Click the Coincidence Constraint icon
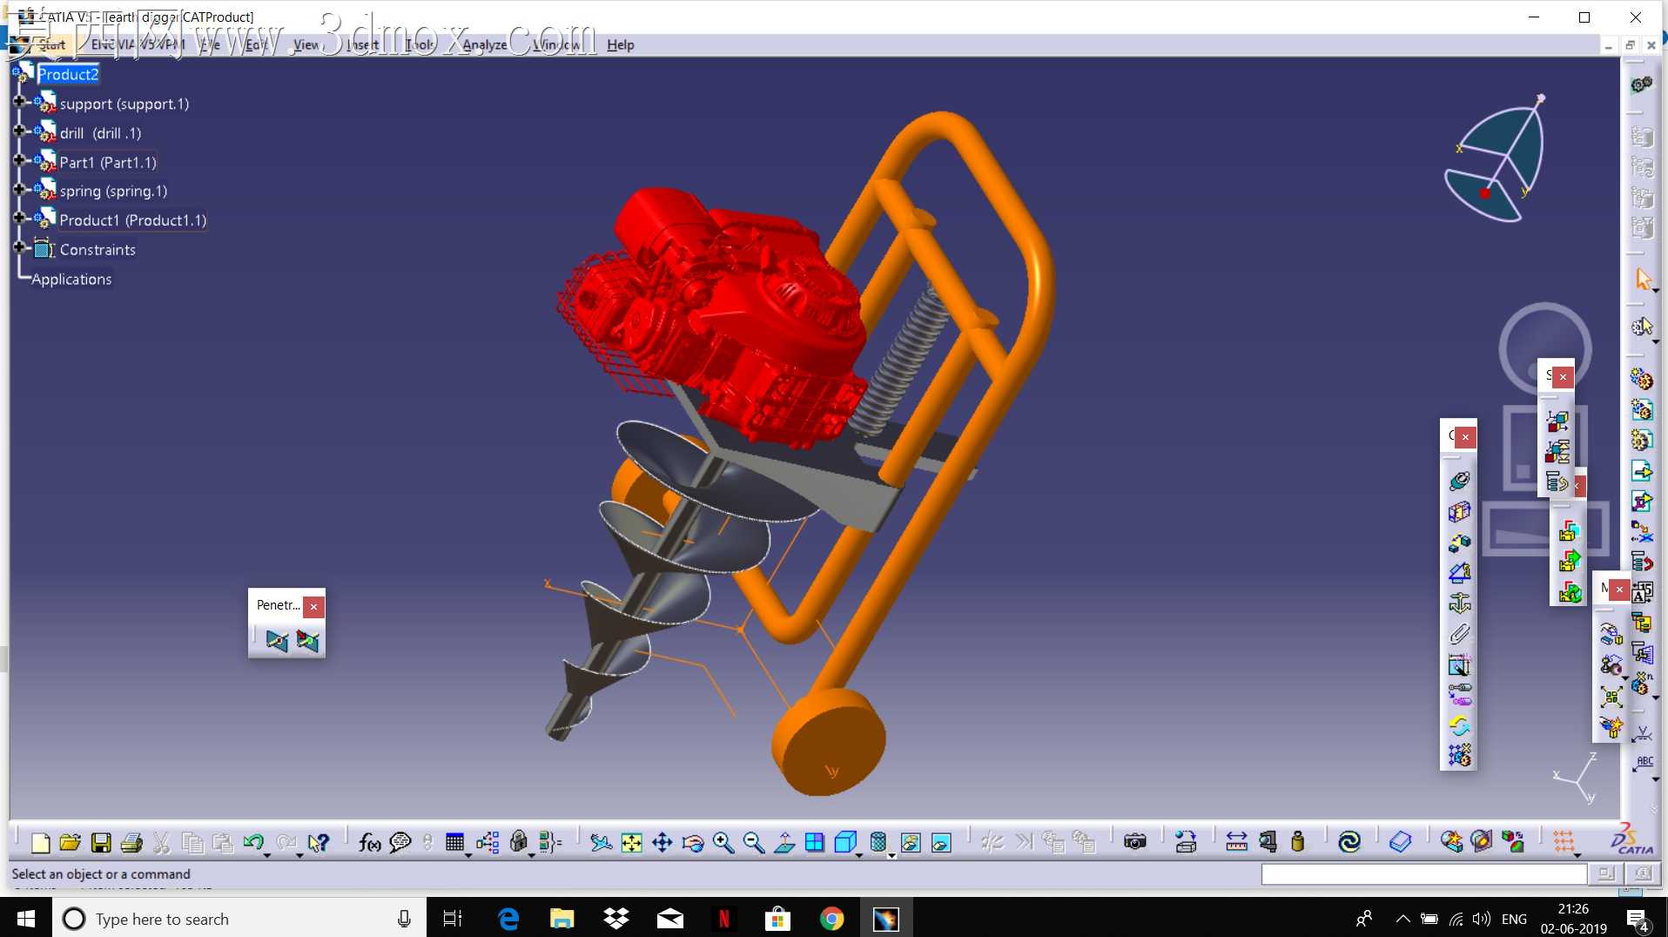Screen dimensions: 1668x937 point(1460,481)
